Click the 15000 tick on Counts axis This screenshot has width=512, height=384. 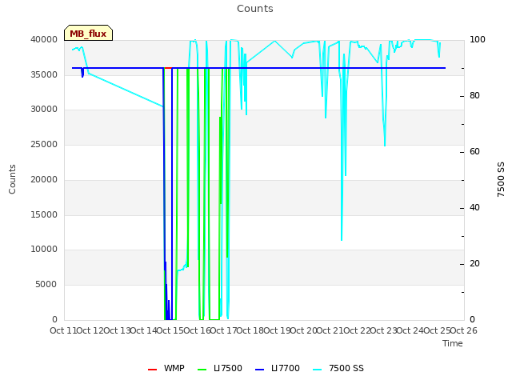[x=44, y=214]
